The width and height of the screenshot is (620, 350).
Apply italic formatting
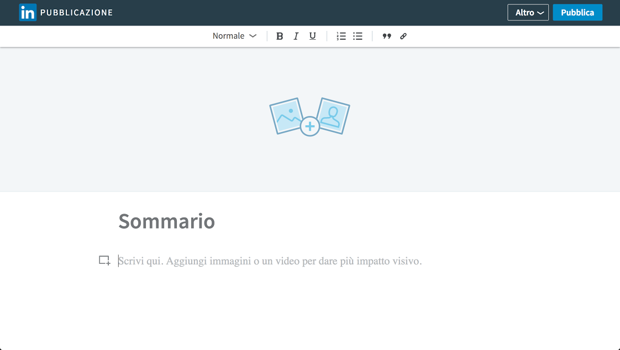click(x=296, y=36)
